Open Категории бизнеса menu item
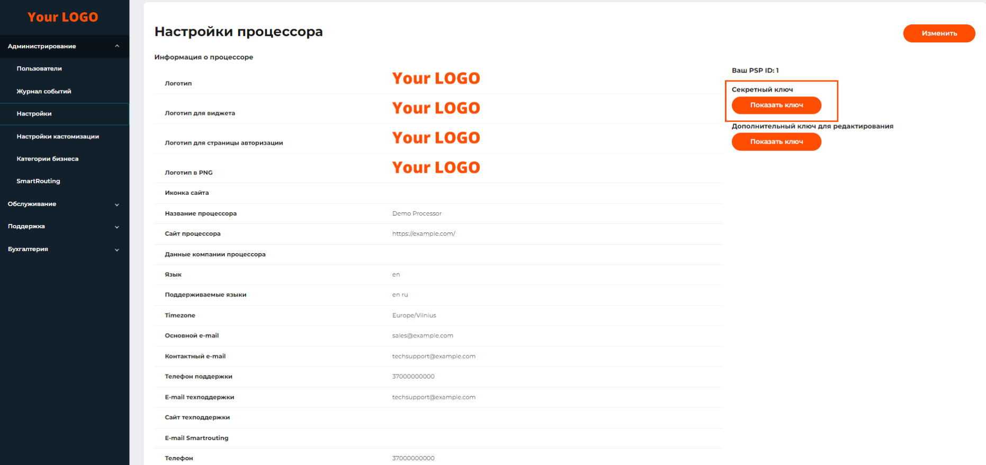Screen dimensions: 986x465 click(48, 159)
